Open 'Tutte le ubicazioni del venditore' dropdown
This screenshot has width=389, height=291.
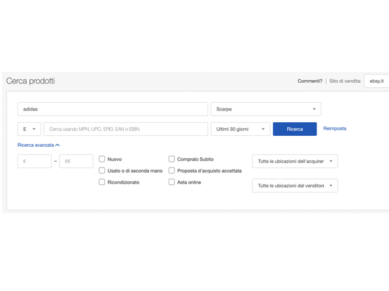click(x=295, y=186)
